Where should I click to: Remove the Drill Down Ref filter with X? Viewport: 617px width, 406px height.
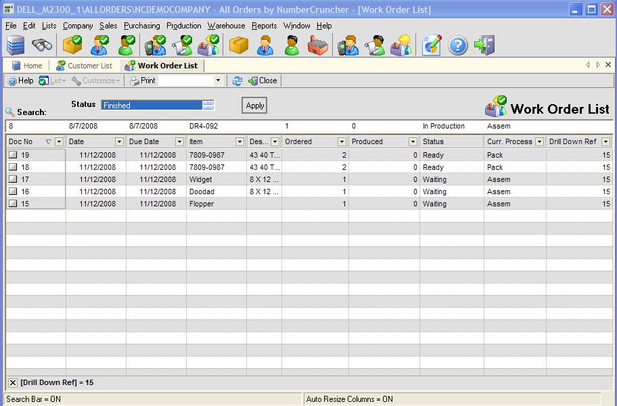click(13, 383)
